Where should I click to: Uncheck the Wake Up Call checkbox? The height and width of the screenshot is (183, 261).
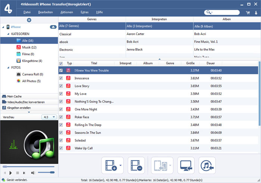(x=61, y=148)
